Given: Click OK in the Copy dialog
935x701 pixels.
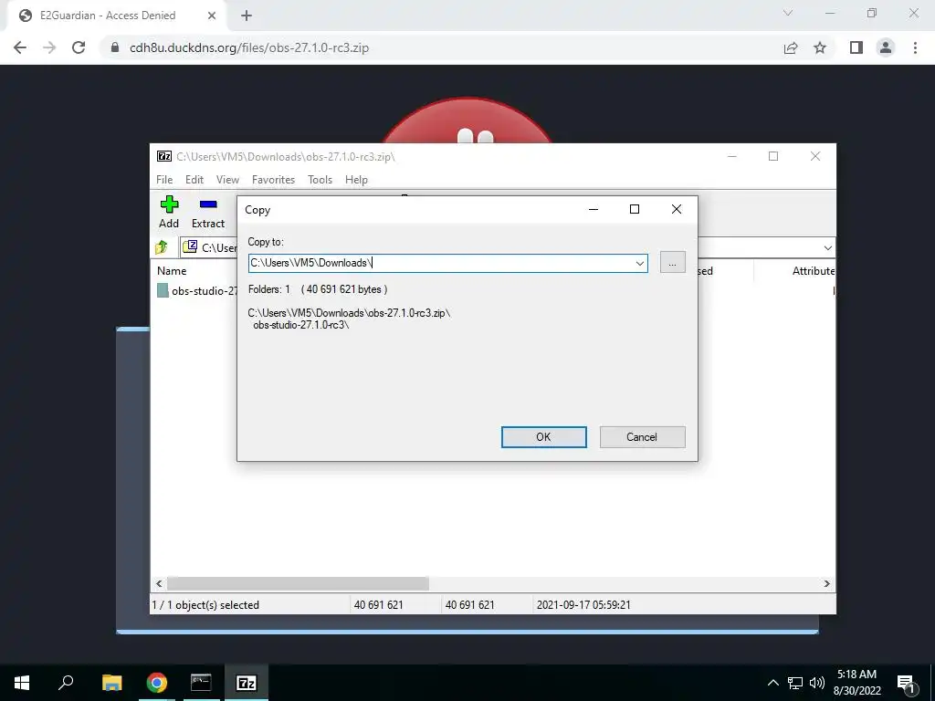Looking at the screenshot, I should [544, 437].
